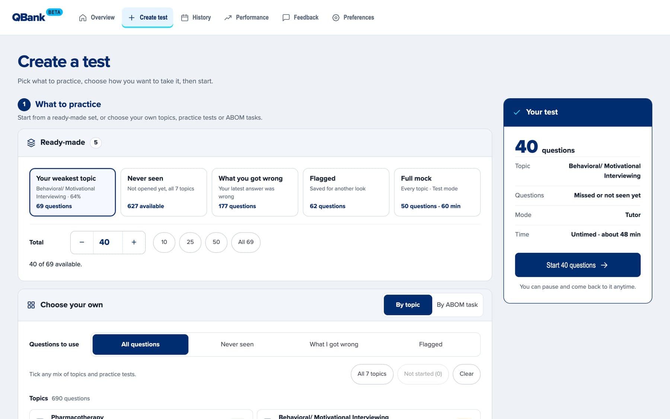Open the Performance trend arrow icon

pyautogui.click(x=228, y=18)
